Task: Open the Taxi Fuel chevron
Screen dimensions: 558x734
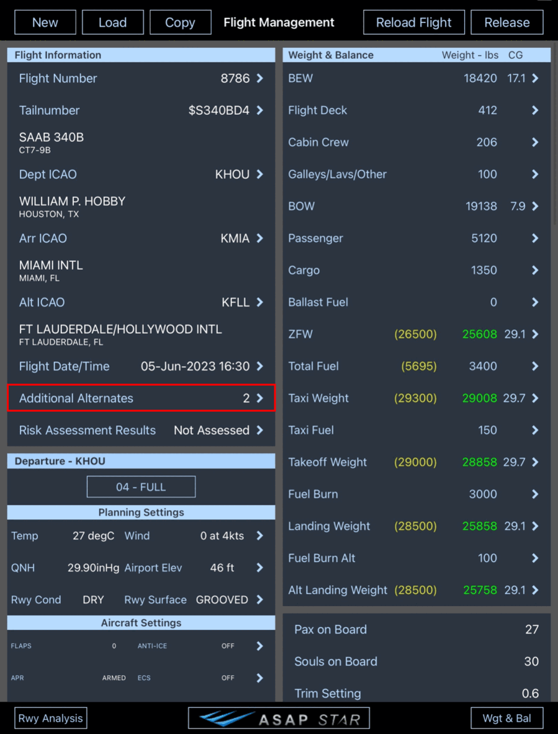Action: (535, 430)
